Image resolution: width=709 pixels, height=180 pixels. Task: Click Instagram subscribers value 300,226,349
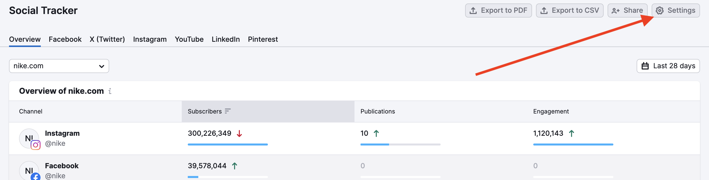(x=210, y=133)
